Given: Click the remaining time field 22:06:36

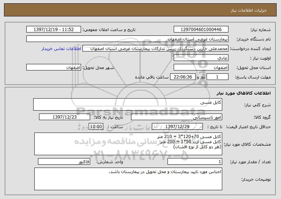Looking at the screenshot, I should [182, 77].
